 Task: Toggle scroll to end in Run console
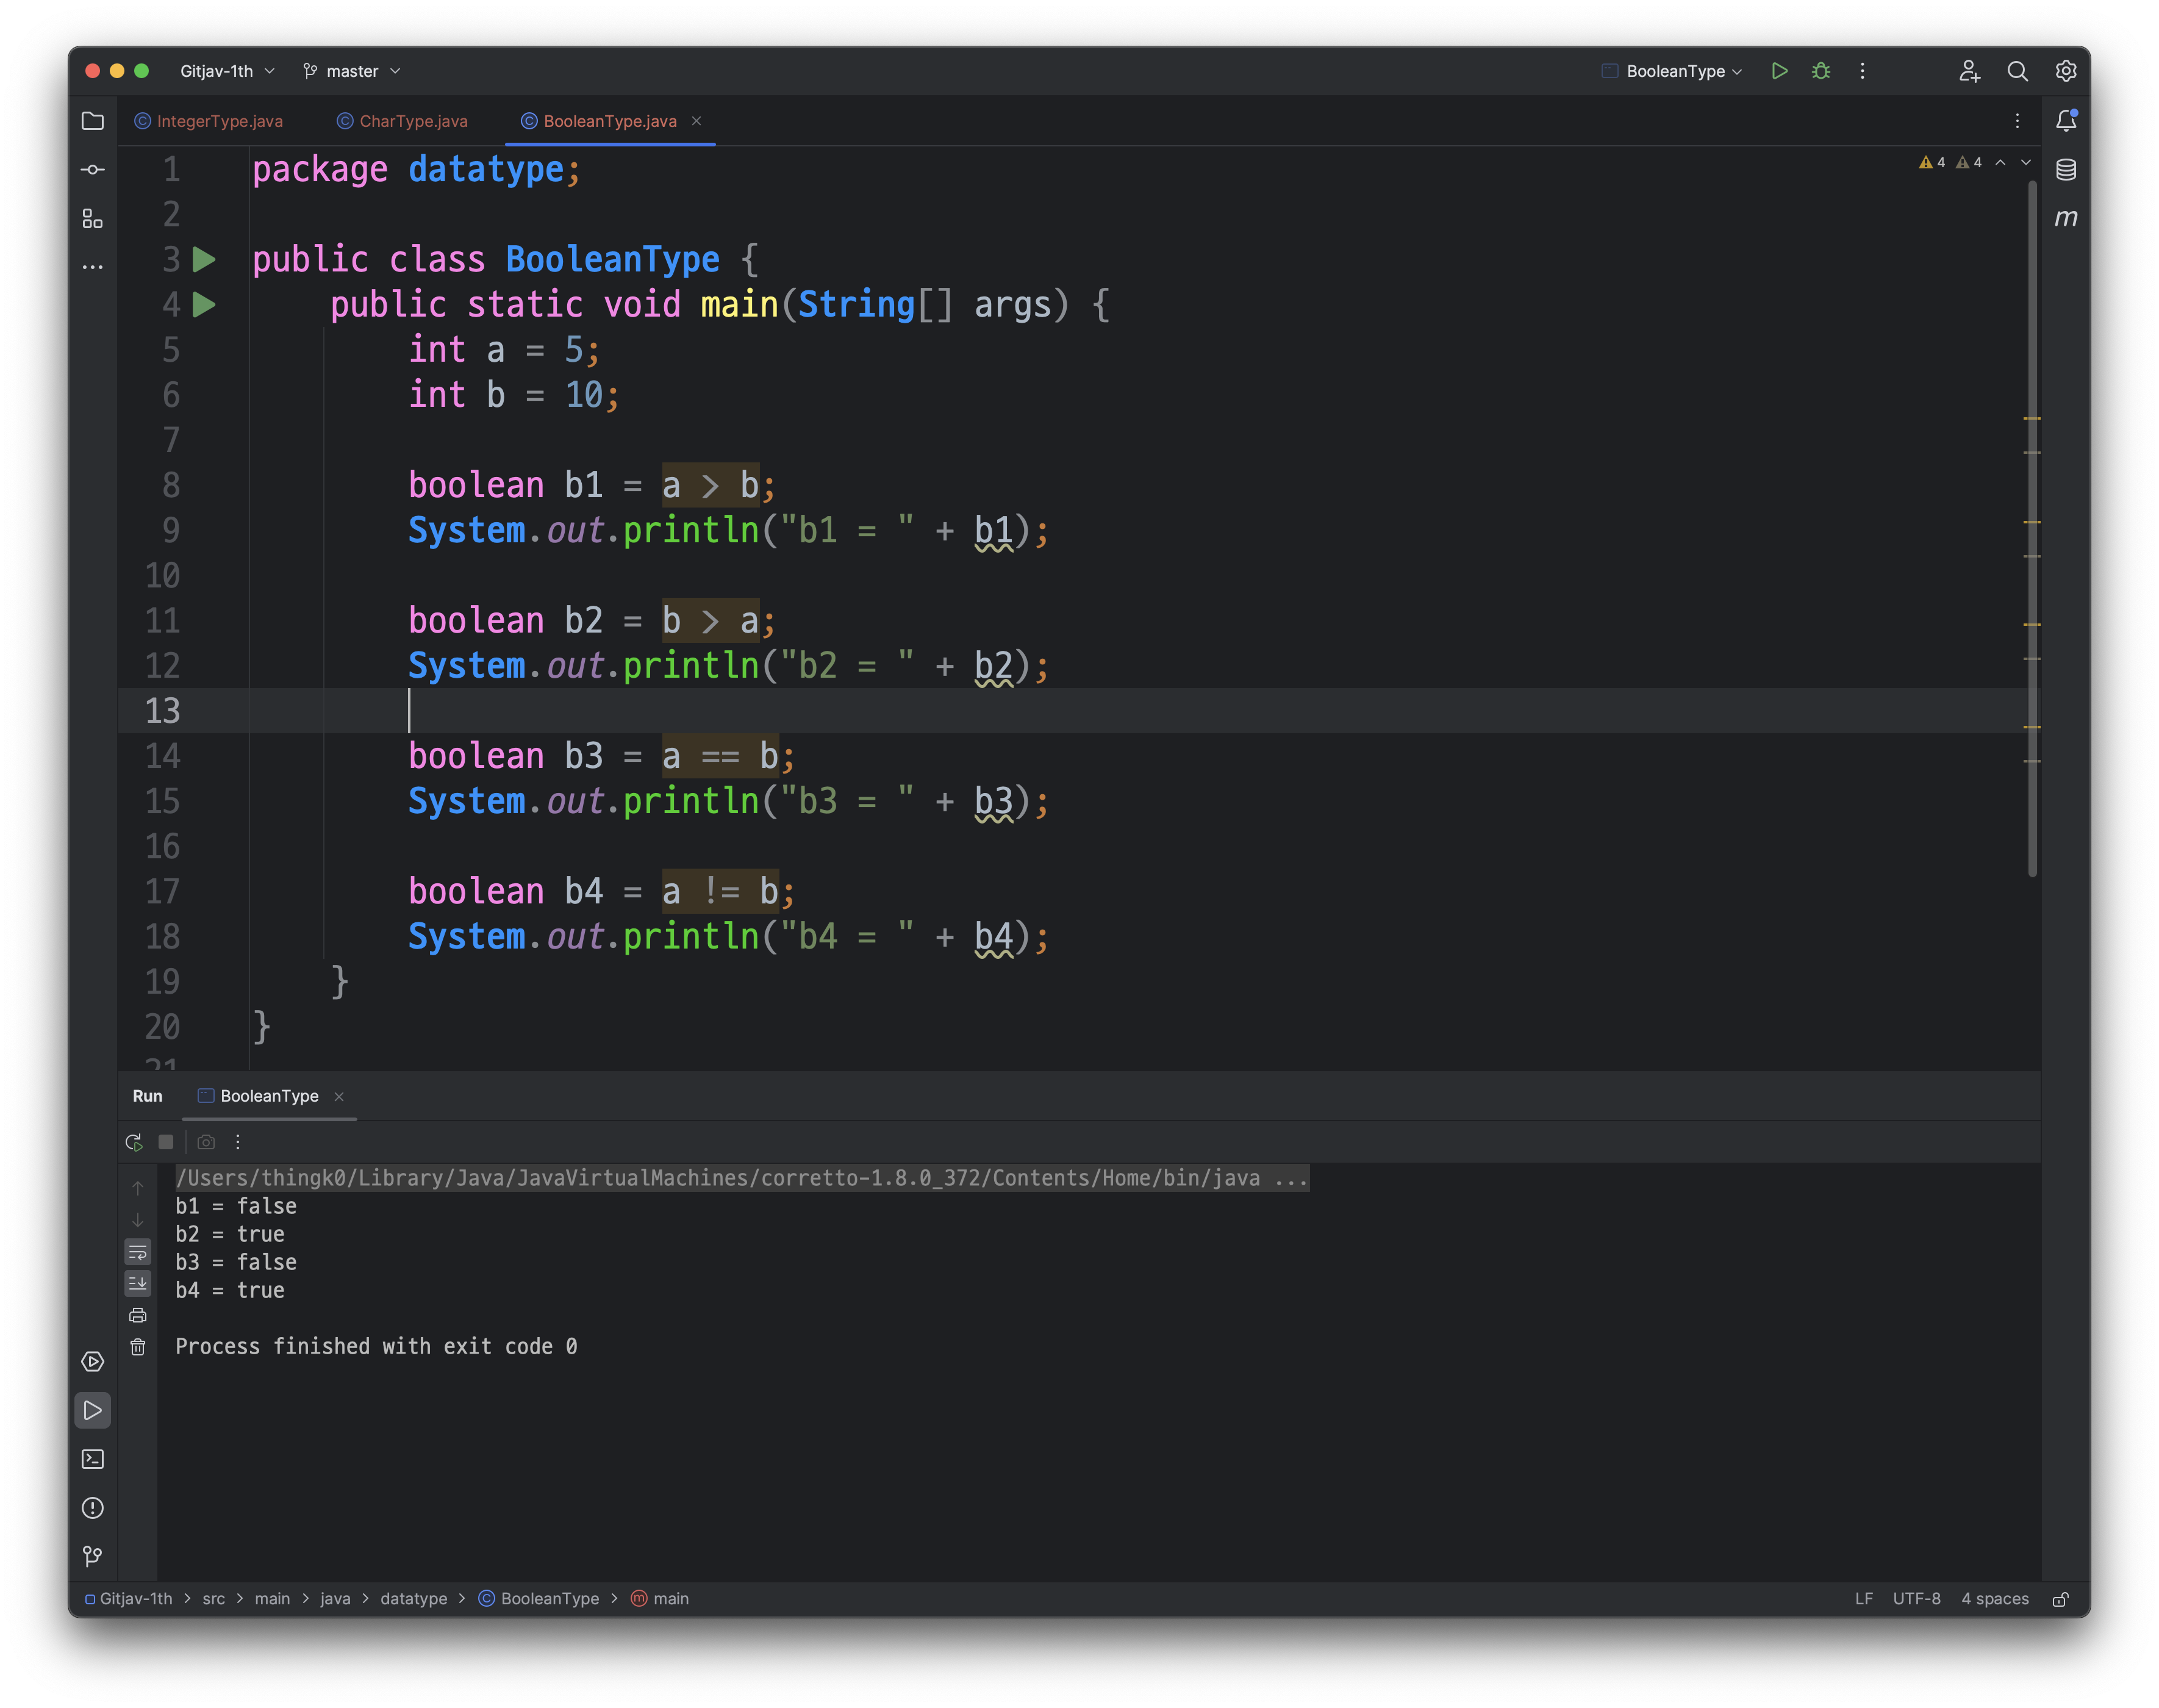click(138, 1283)
